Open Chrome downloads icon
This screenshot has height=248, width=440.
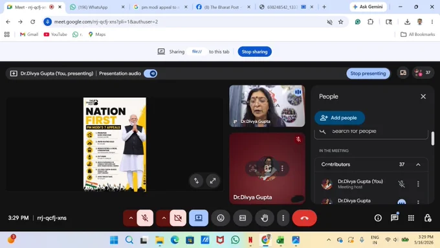tap(407, 21)
